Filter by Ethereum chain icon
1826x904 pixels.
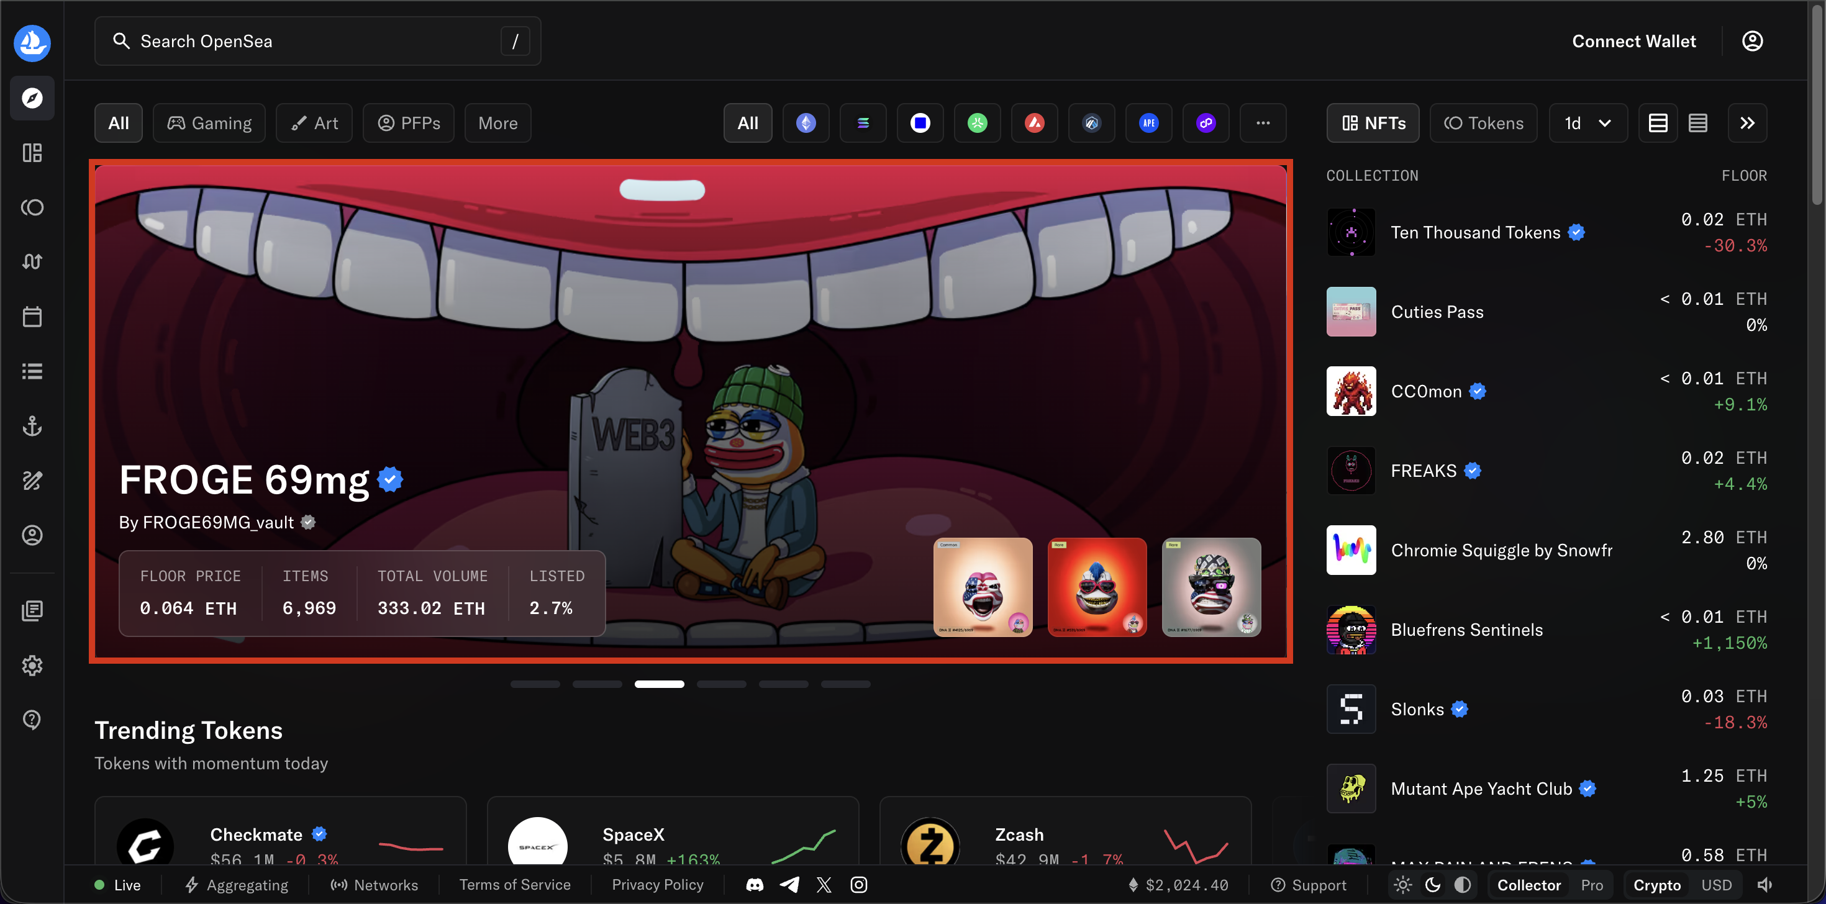[x=806, y=124]
